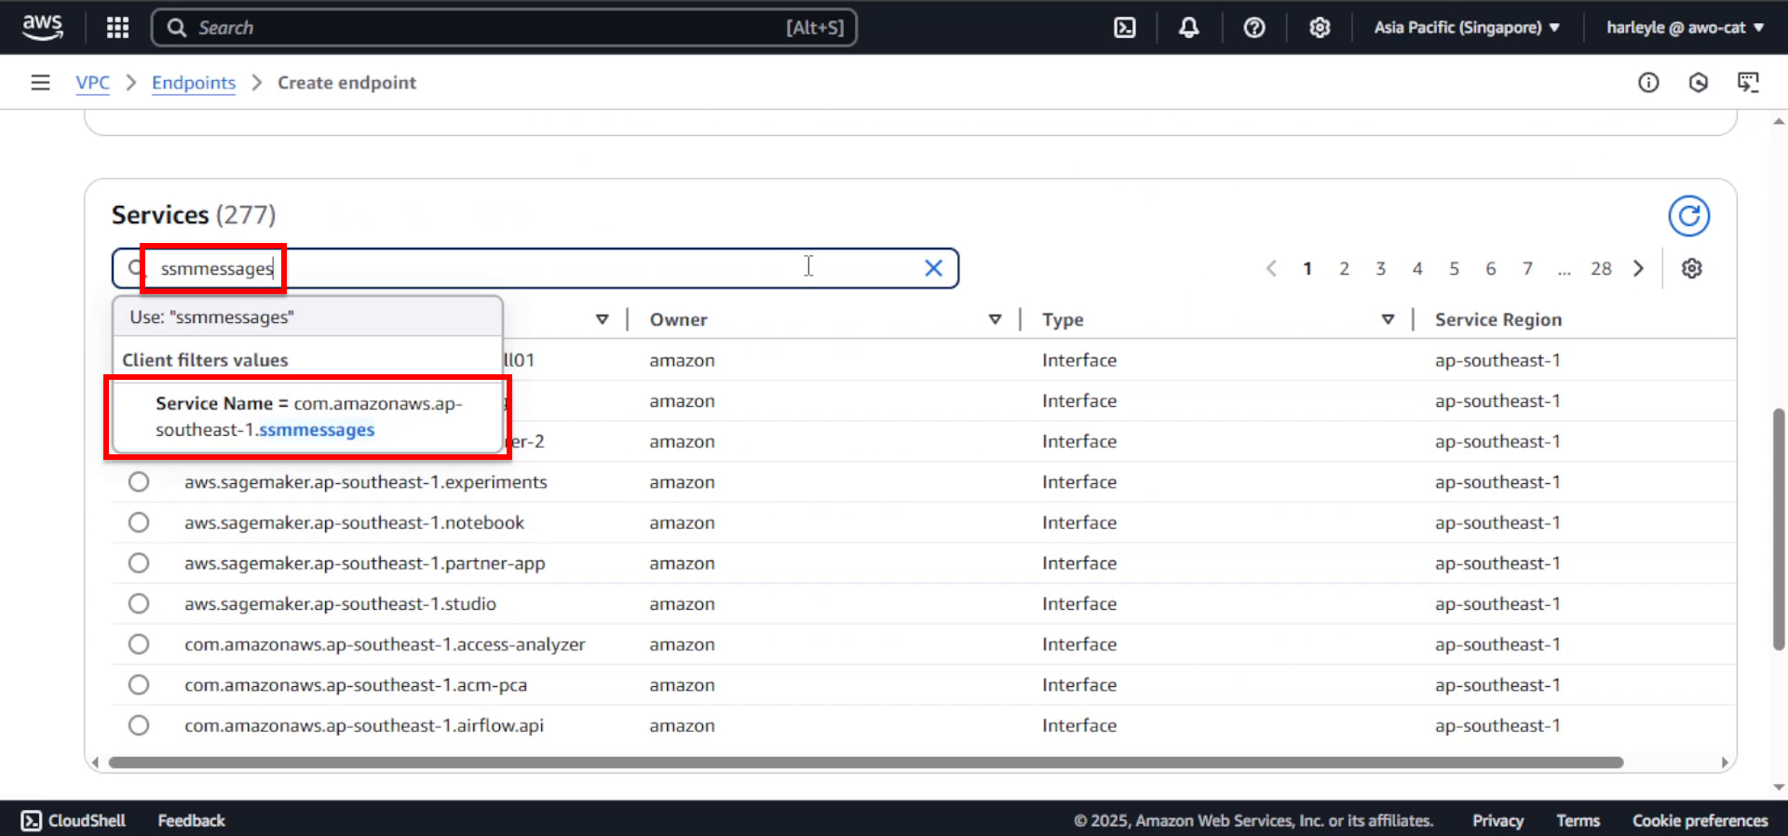Refresh the Services list
This screenshot has height=836, width=1788.
(1688, 216)
